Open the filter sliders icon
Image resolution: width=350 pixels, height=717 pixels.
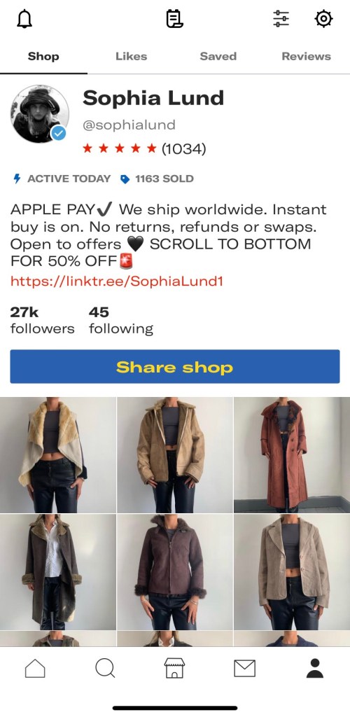click(x=281, y=19)
